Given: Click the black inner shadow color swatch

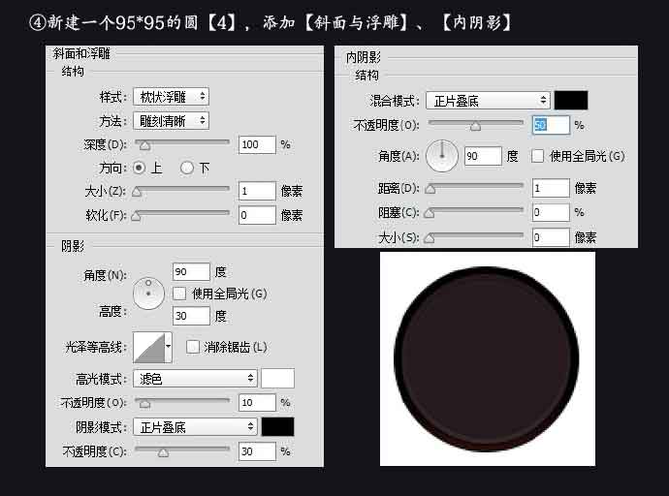Looking at the screenshot, I should point(571,100).
